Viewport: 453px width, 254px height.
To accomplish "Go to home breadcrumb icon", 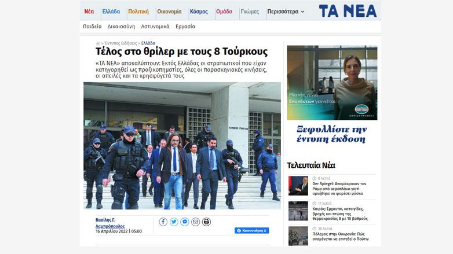I will tap(98, 43).
